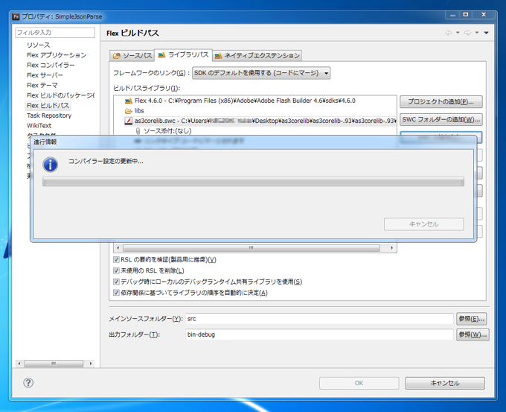Viewport: 506px width, 412px height.
Task: Click the back navigation arrow icon
Action: [x=448, y=33]
